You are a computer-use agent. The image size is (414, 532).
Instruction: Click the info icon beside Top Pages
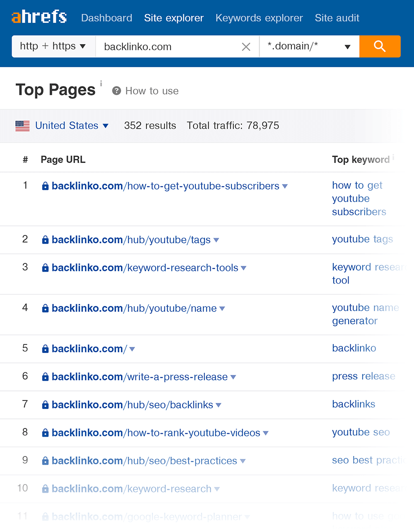pos(101,83)
